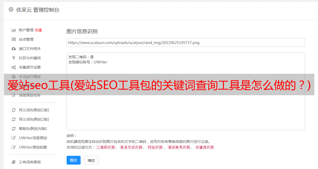Click the funnel icon beside 栏目与关键词
The width and height of the screenshot is (318, 169).
(14, 58)
